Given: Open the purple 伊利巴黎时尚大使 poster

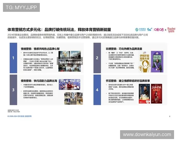Looking at the screenshot, I should tap(157, 62).
